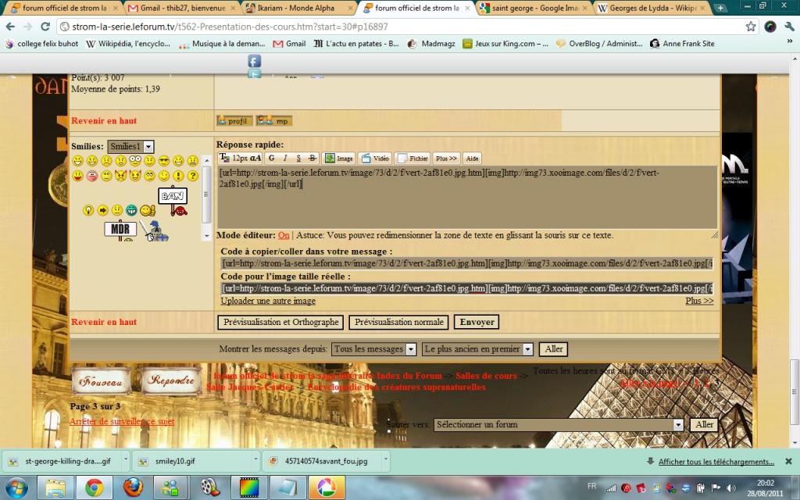This screenshot has width=800, height=500.
Task: Open the user's profil button
Action: point(234,121)
